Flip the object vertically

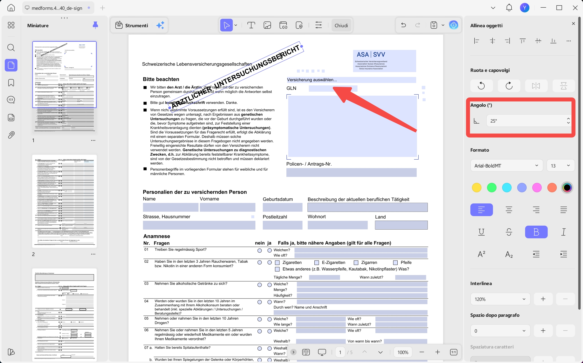click(564, 86)
